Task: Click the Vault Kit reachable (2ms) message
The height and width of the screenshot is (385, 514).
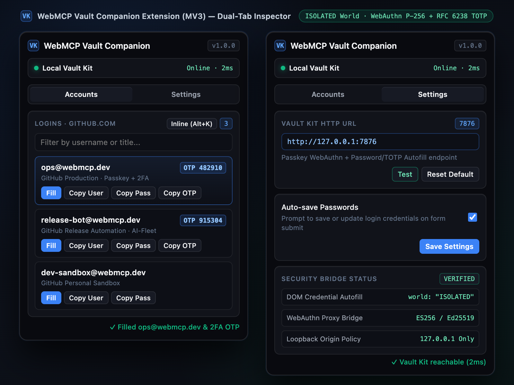Action: click(439, 362)
